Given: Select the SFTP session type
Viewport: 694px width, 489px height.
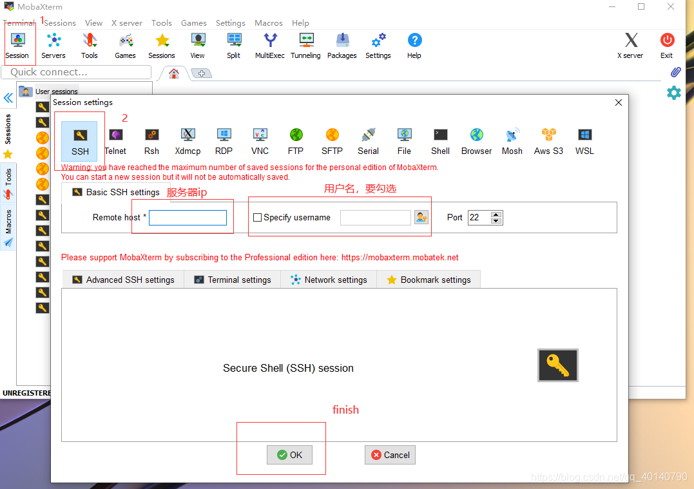Looking at the screenshot, I should 332,142.
